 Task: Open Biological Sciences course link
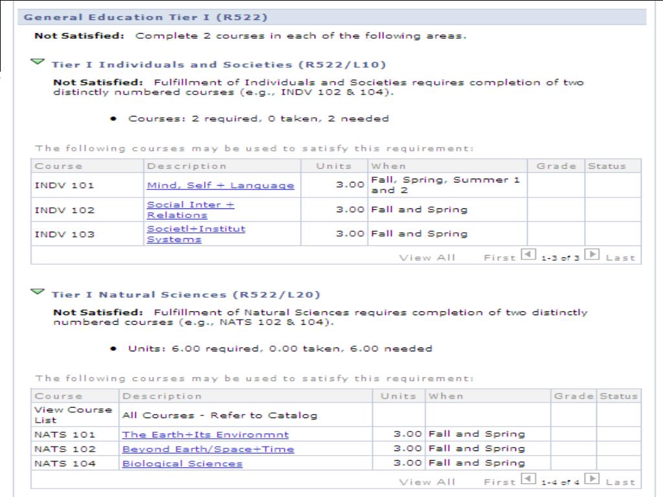[182, 463]
